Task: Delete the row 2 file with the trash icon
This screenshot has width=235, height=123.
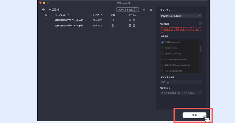Action: (134, 26)
